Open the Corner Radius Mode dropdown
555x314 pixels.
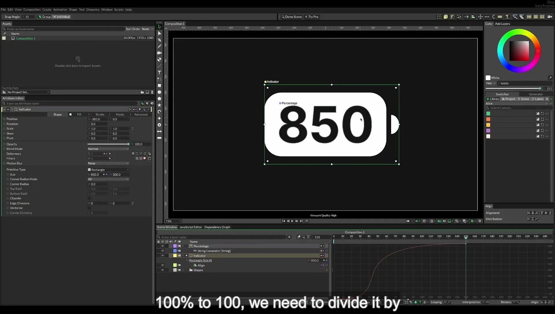tap(108, 179)
